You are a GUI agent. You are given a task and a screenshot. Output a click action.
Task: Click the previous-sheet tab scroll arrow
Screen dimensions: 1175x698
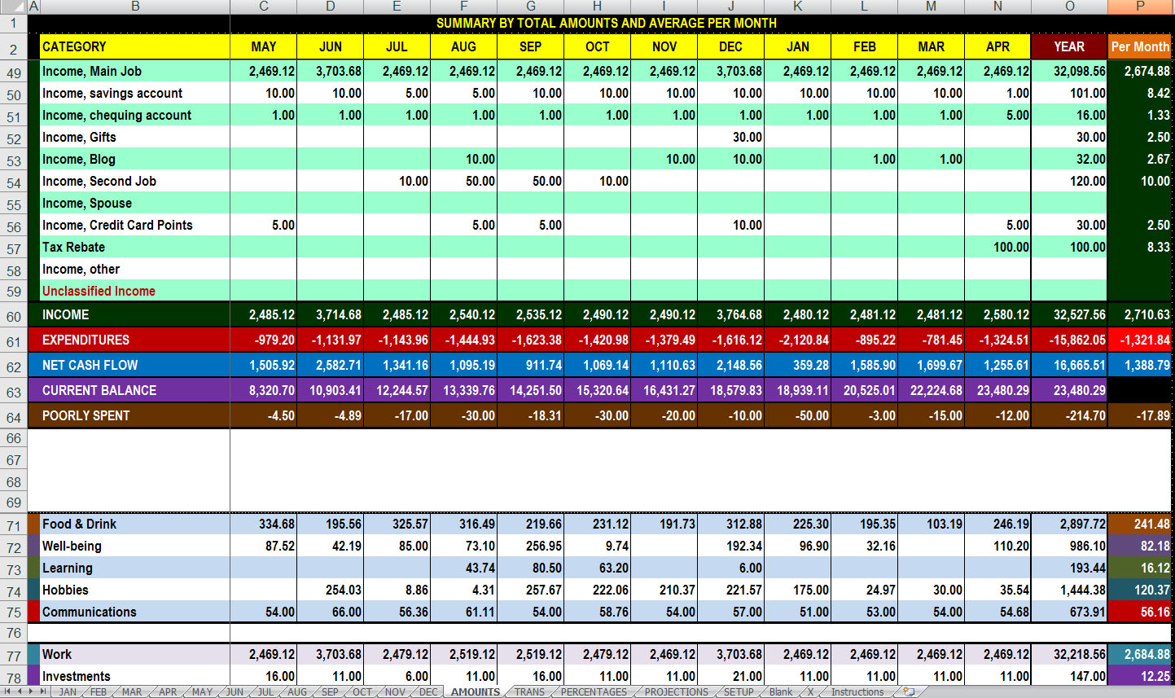[x=19, y=691]
